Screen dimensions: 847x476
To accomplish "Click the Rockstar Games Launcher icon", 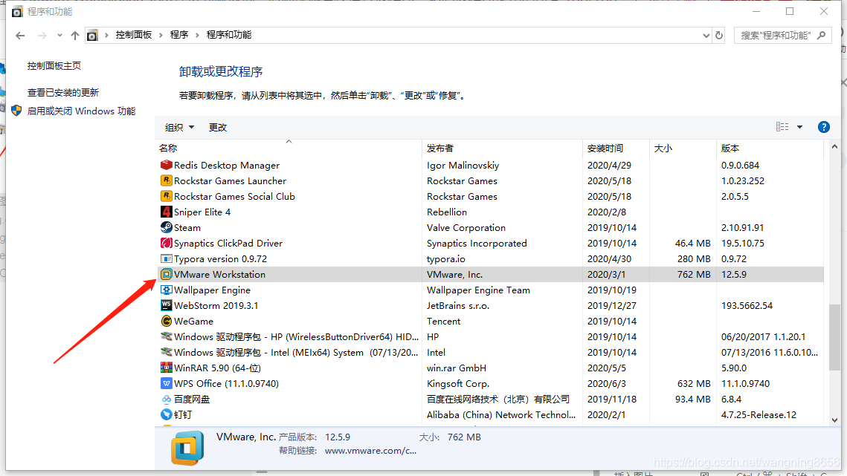I will (x=167, y=180).
